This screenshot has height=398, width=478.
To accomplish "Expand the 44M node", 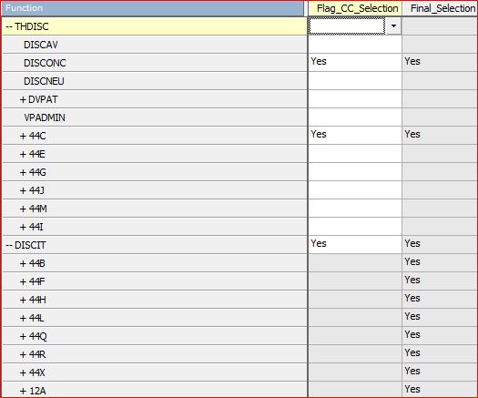I will [23, 209].
